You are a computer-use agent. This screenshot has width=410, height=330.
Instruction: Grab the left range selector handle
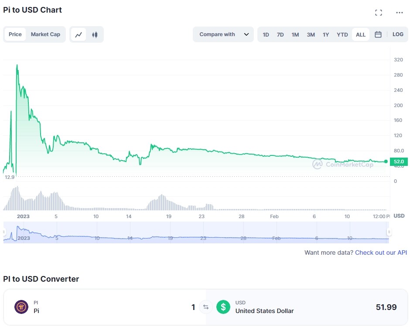pyautogui.click(x=3, y=232)
